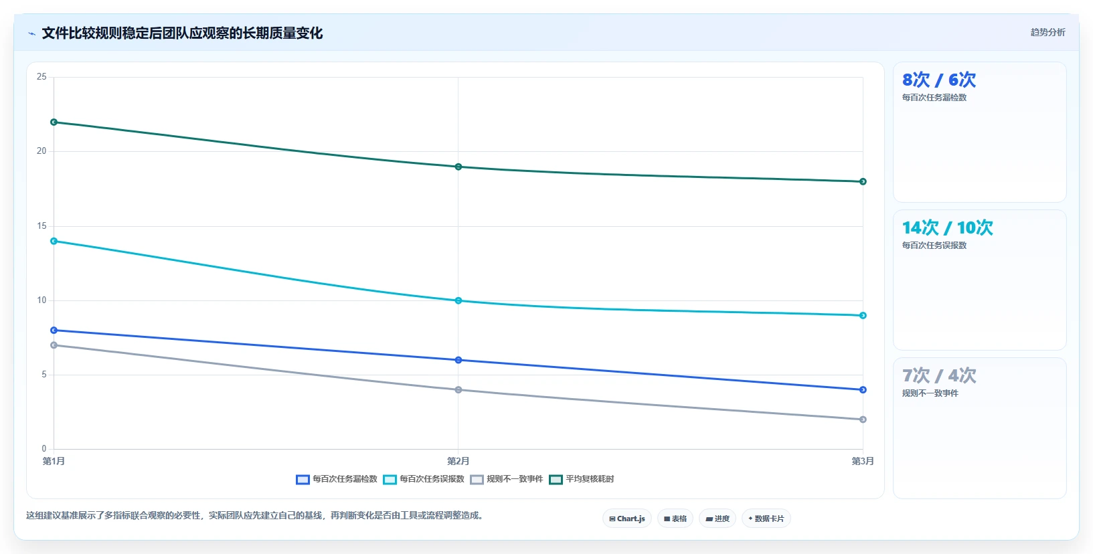Click the 漏检数 point at 第3月 (4)
The height and width of the screenshot is (554, 1093).
pos(863,389)
